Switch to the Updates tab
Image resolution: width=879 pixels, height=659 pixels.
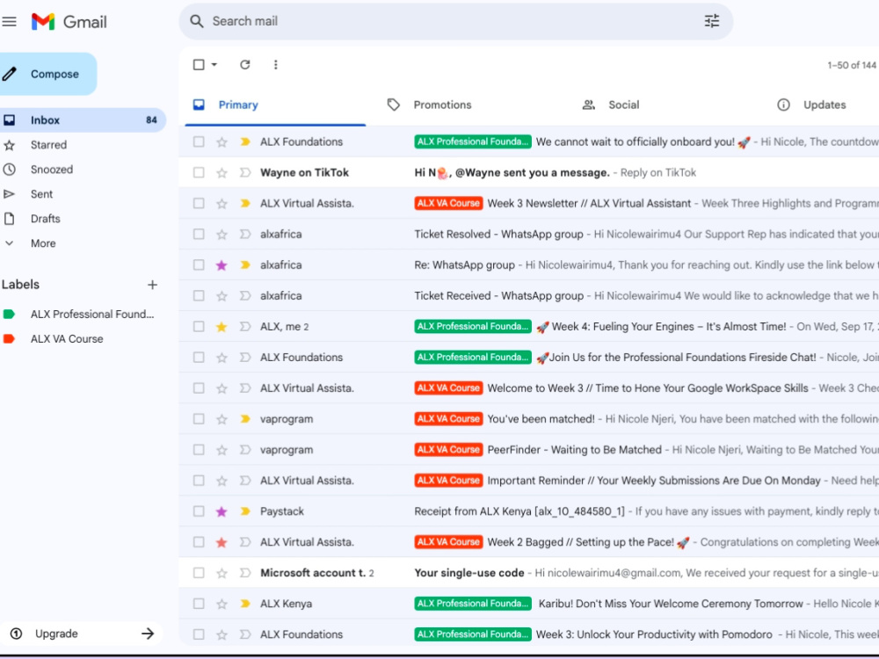tap(825, 105)
